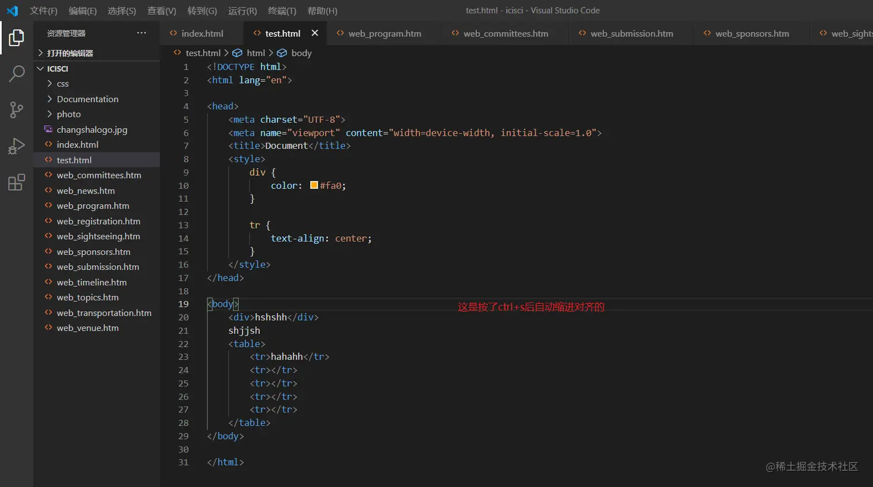
Task: Open 文件(F) menu
Action: point(43,10)
